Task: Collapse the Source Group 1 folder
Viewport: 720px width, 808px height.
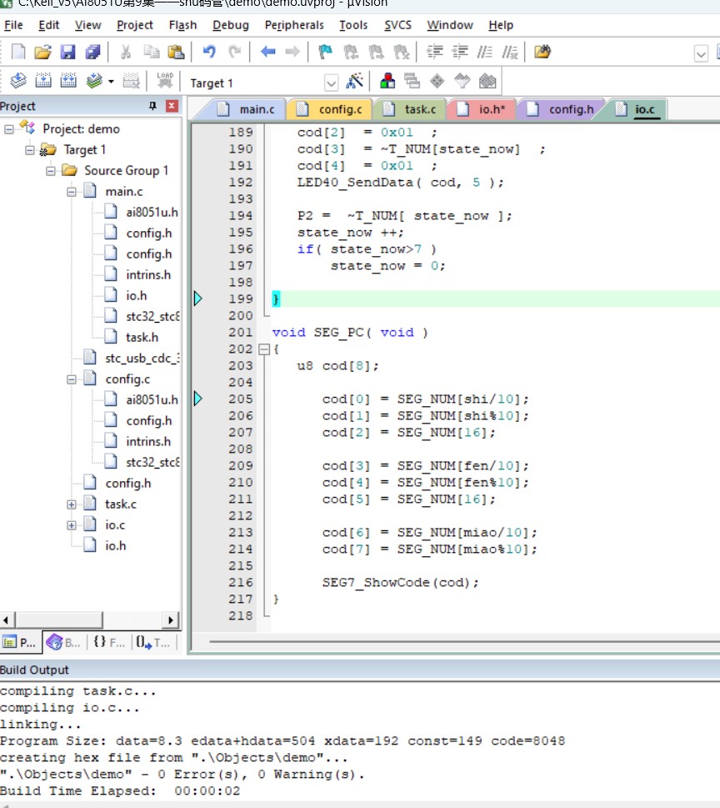Action: pyautogui.click(x=51, y=171)
